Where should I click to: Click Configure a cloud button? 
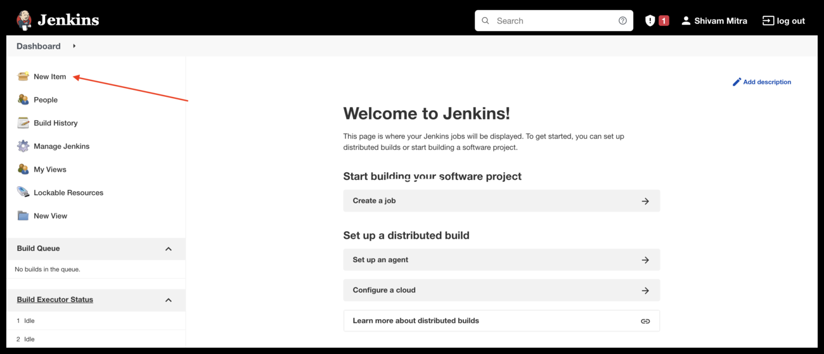[x=501, y=290]
